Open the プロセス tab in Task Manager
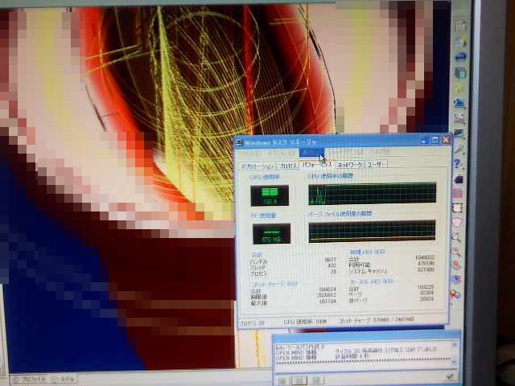515x386 pixels. [286, 165]
